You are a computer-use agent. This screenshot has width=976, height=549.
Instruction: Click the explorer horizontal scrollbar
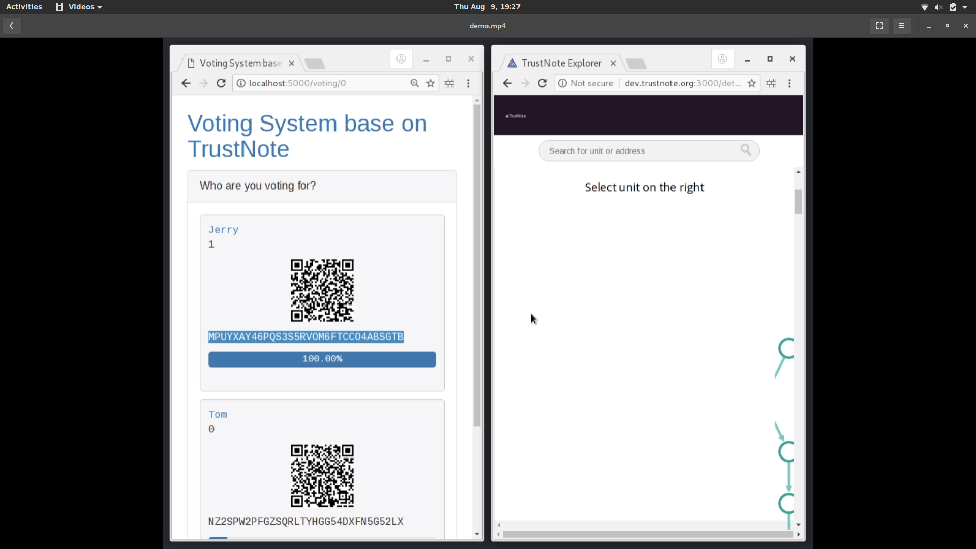pyautogui.click(x=648, y=534)
